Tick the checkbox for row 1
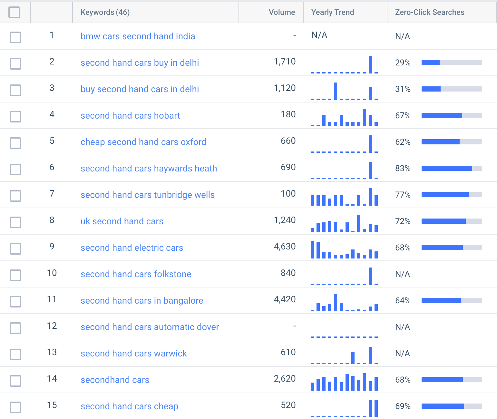 15,37
